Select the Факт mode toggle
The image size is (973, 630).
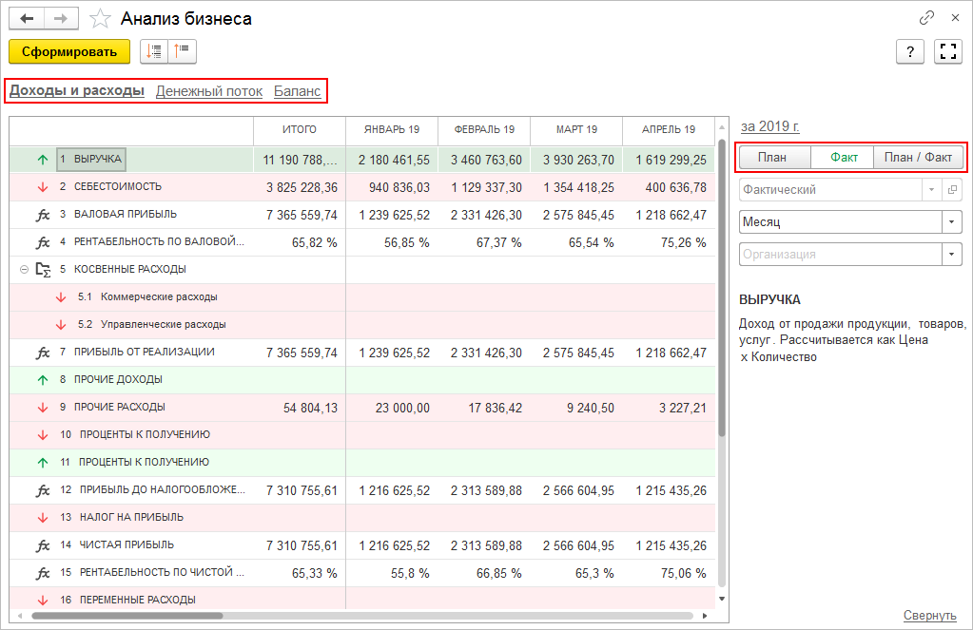(x=844, y=158)
